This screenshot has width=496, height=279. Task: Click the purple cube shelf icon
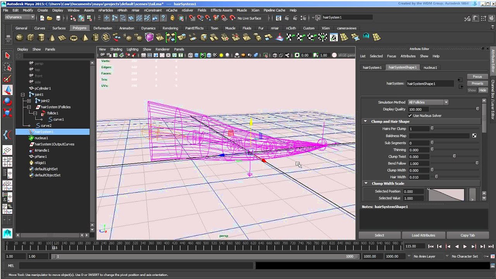click(x=149, y=38)
